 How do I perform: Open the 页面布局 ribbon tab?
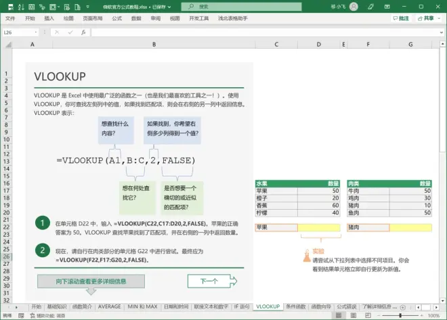coord(93,18)
